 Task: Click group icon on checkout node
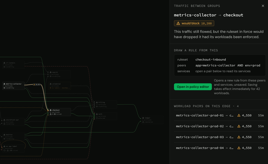point(51,110)
